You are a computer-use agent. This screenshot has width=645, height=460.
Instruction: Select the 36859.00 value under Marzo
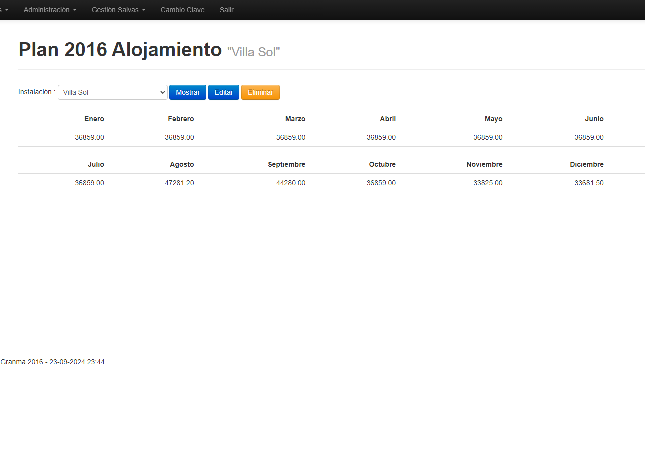point(291,137)
